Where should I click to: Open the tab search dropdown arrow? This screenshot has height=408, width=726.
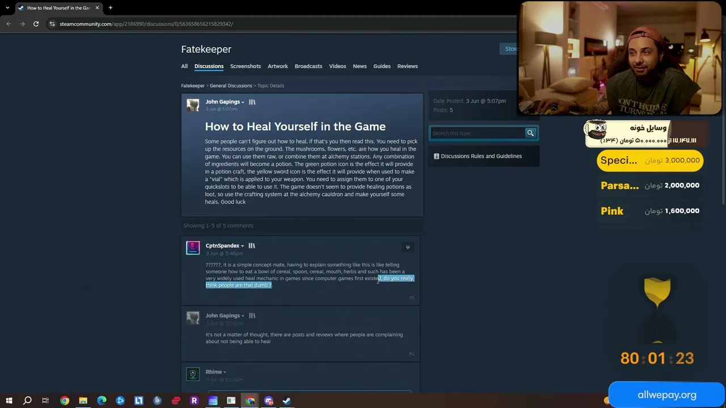click(x=7, y=8)
